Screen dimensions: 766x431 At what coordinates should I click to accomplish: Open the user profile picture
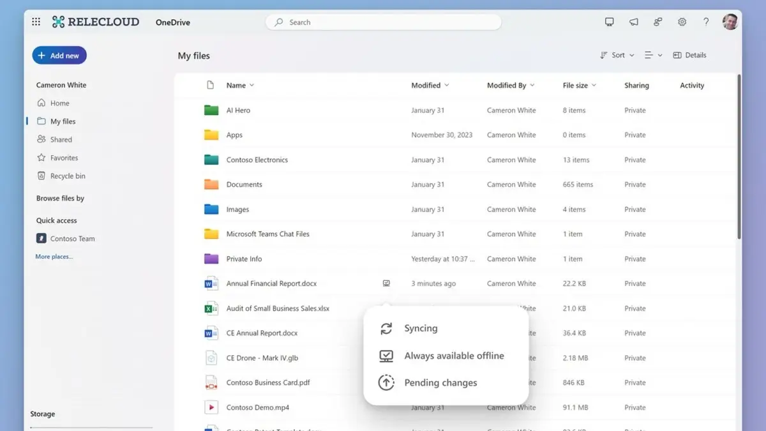tap(730, 22)
